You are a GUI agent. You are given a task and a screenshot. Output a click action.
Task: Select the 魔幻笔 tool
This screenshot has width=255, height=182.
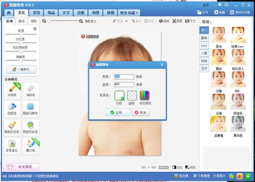click(x=31, y=146)
